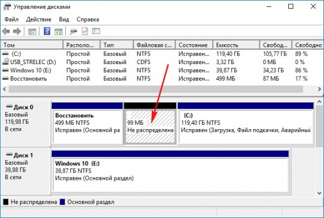Click the CDFS file system cell
Screen dimensions: 324x218
(x=144, y=62)
